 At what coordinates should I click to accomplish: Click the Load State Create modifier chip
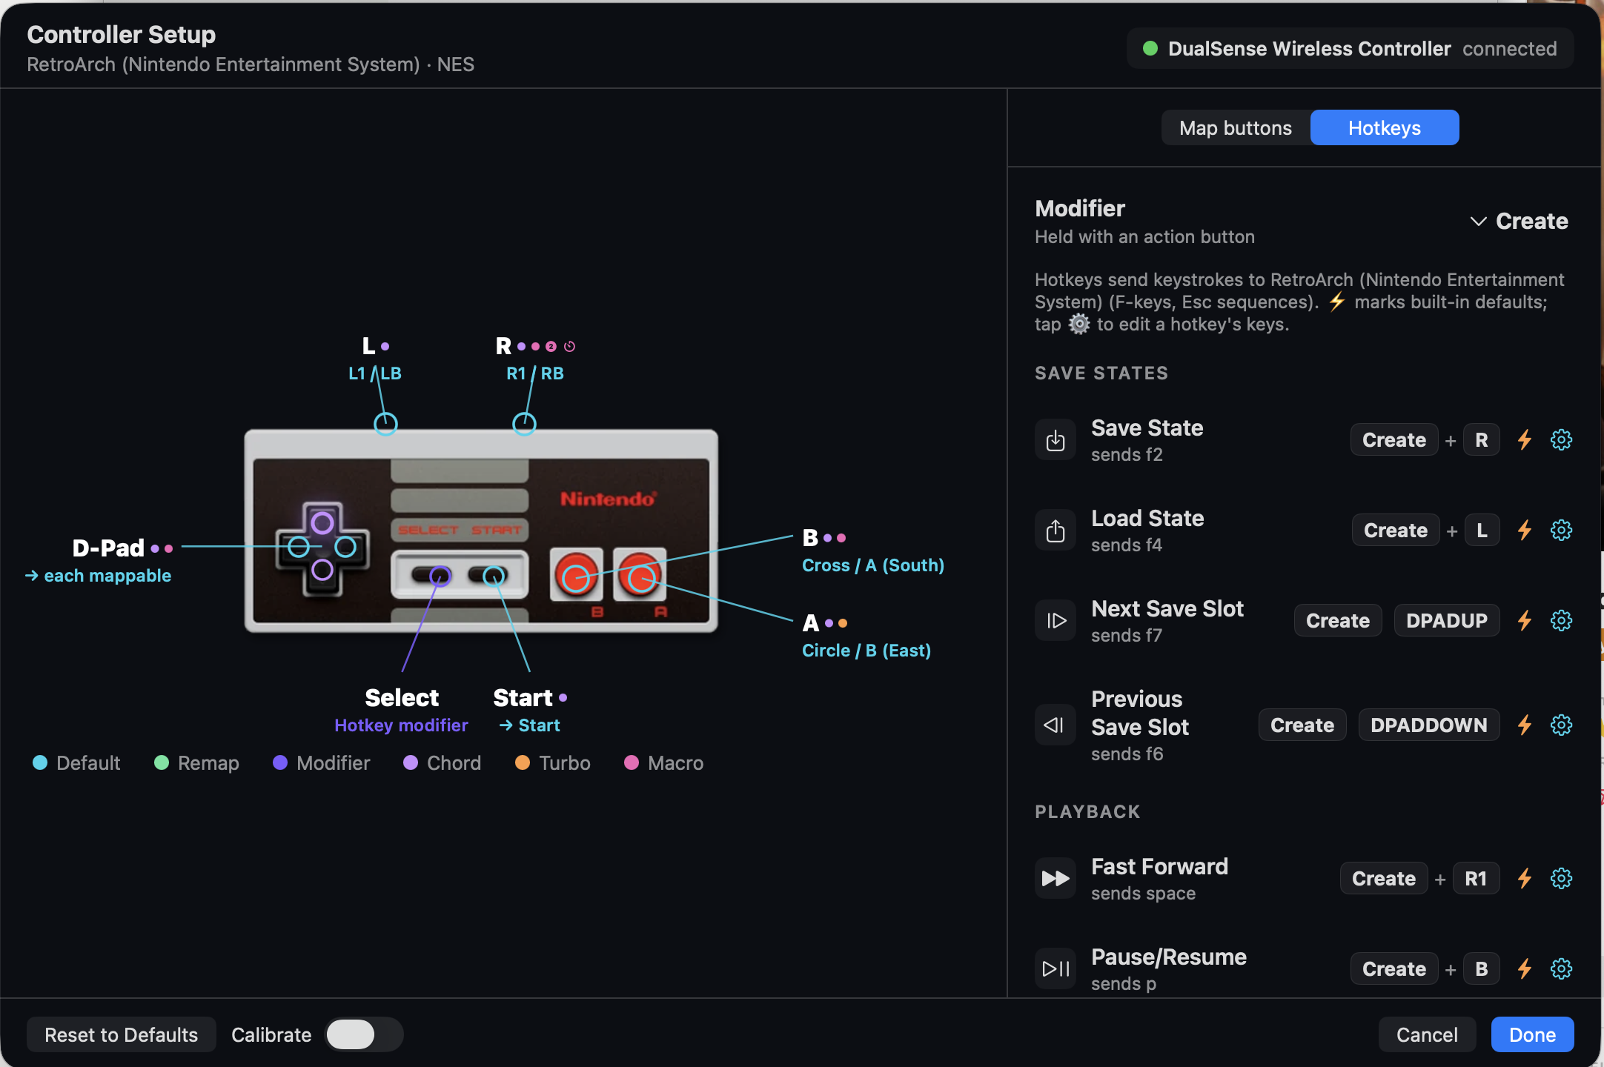pos(1396,531)
